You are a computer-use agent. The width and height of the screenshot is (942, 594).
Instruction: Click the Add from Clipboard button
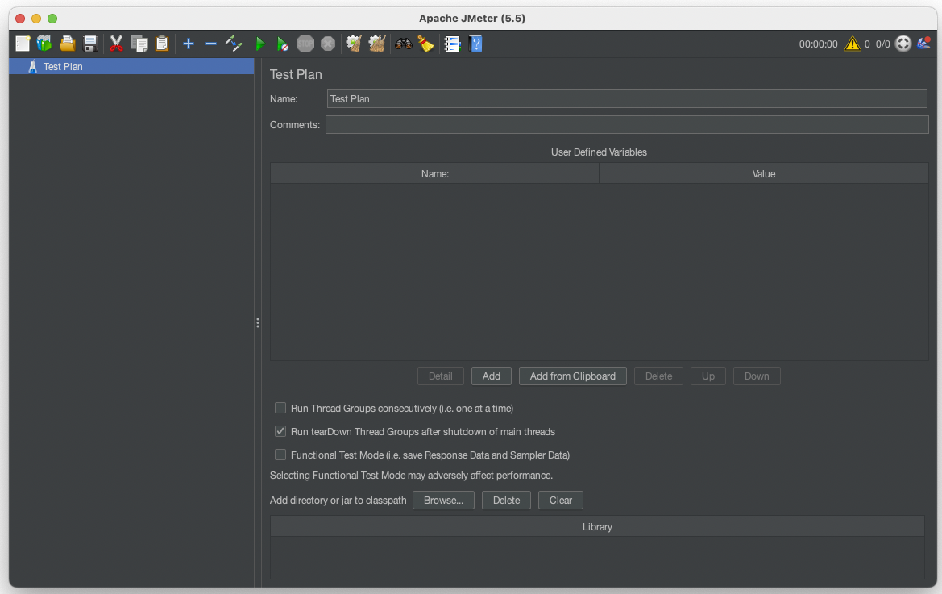572,376
